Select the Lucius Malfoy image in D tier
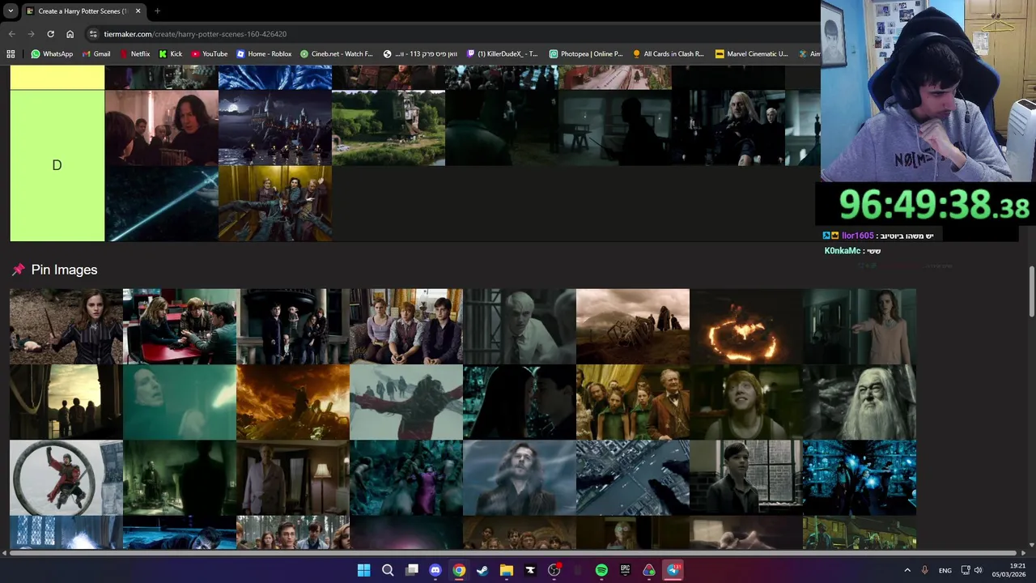This screenshot has width=1036, height=583. (728, 128)
